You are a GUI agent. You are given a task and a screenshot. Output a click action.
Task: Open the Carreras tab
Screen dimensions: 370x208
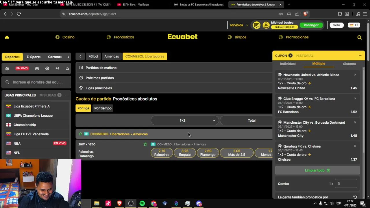(x=55, y=57)
